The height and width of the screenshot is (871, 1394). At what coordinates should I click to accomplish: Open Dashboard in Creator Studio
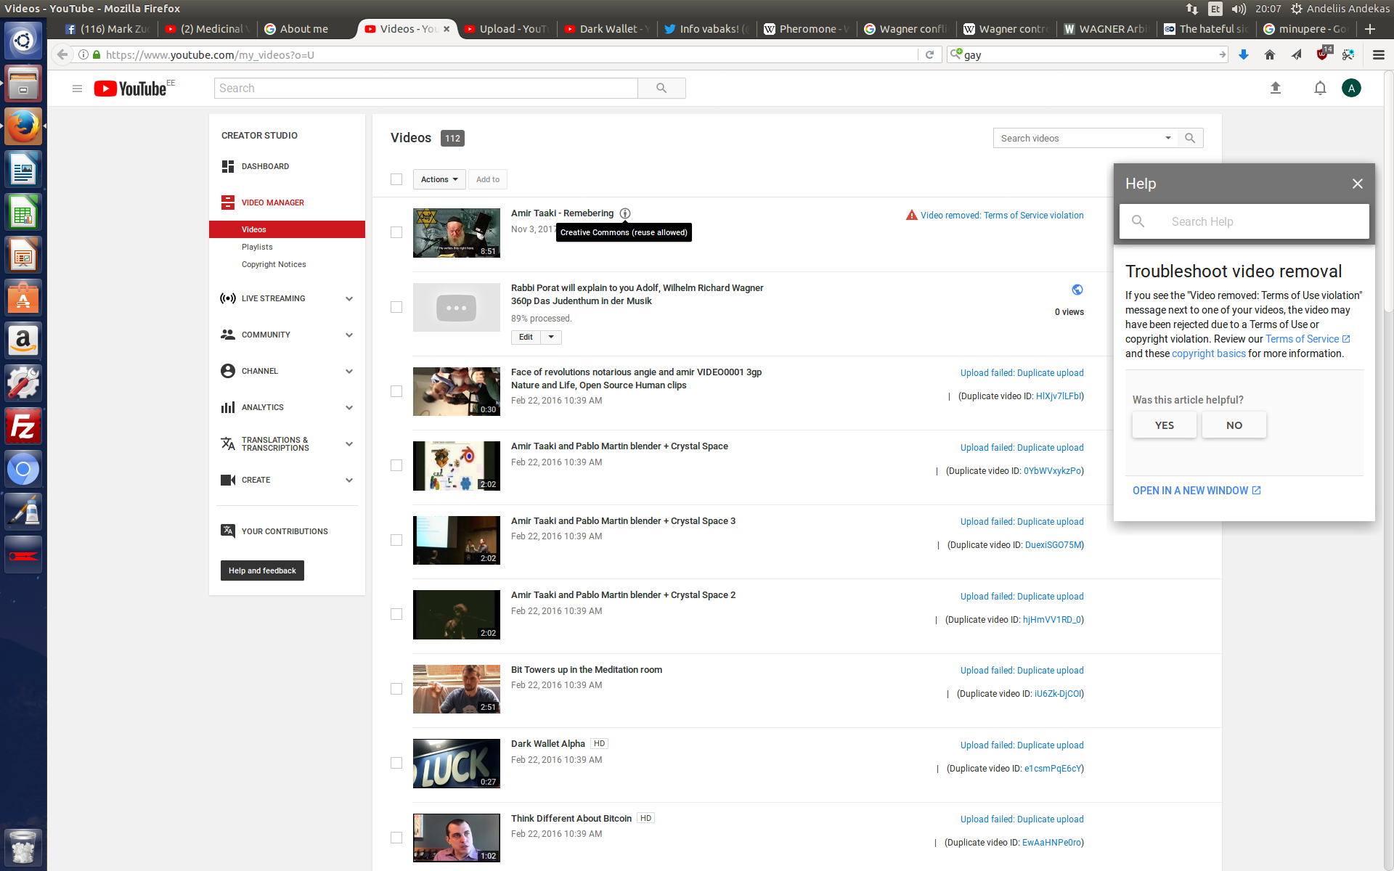(265, 166)
